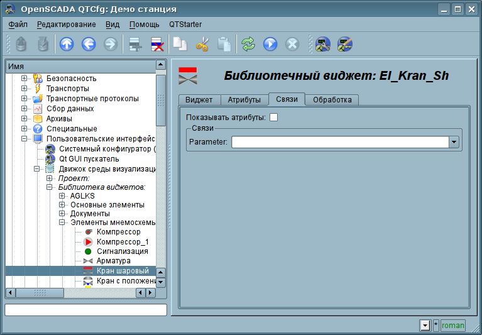Click the Up arrow toolbar icon
Image resolution: width=482 pixels, height=335 pixels.
67,44
